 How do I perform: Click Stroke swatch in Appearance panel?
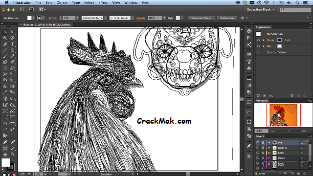(279, 40)
